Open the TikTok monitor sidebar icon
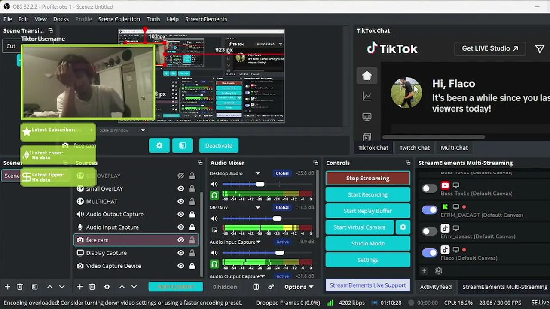Screen dimensions: 550x309 point(367,117)
